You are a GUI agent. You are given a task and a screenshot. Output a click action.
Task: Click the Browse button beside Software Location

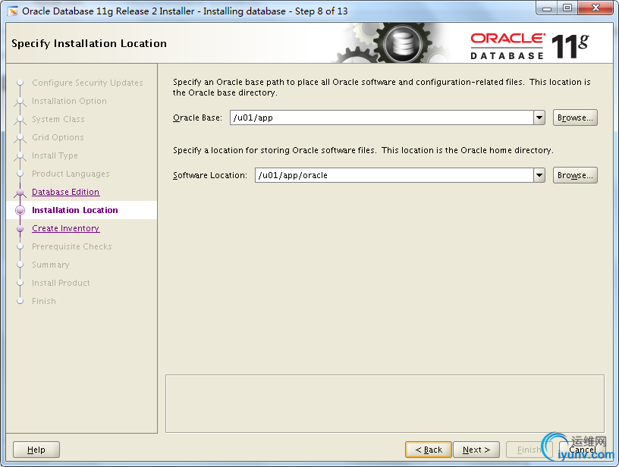coord(575,175)
